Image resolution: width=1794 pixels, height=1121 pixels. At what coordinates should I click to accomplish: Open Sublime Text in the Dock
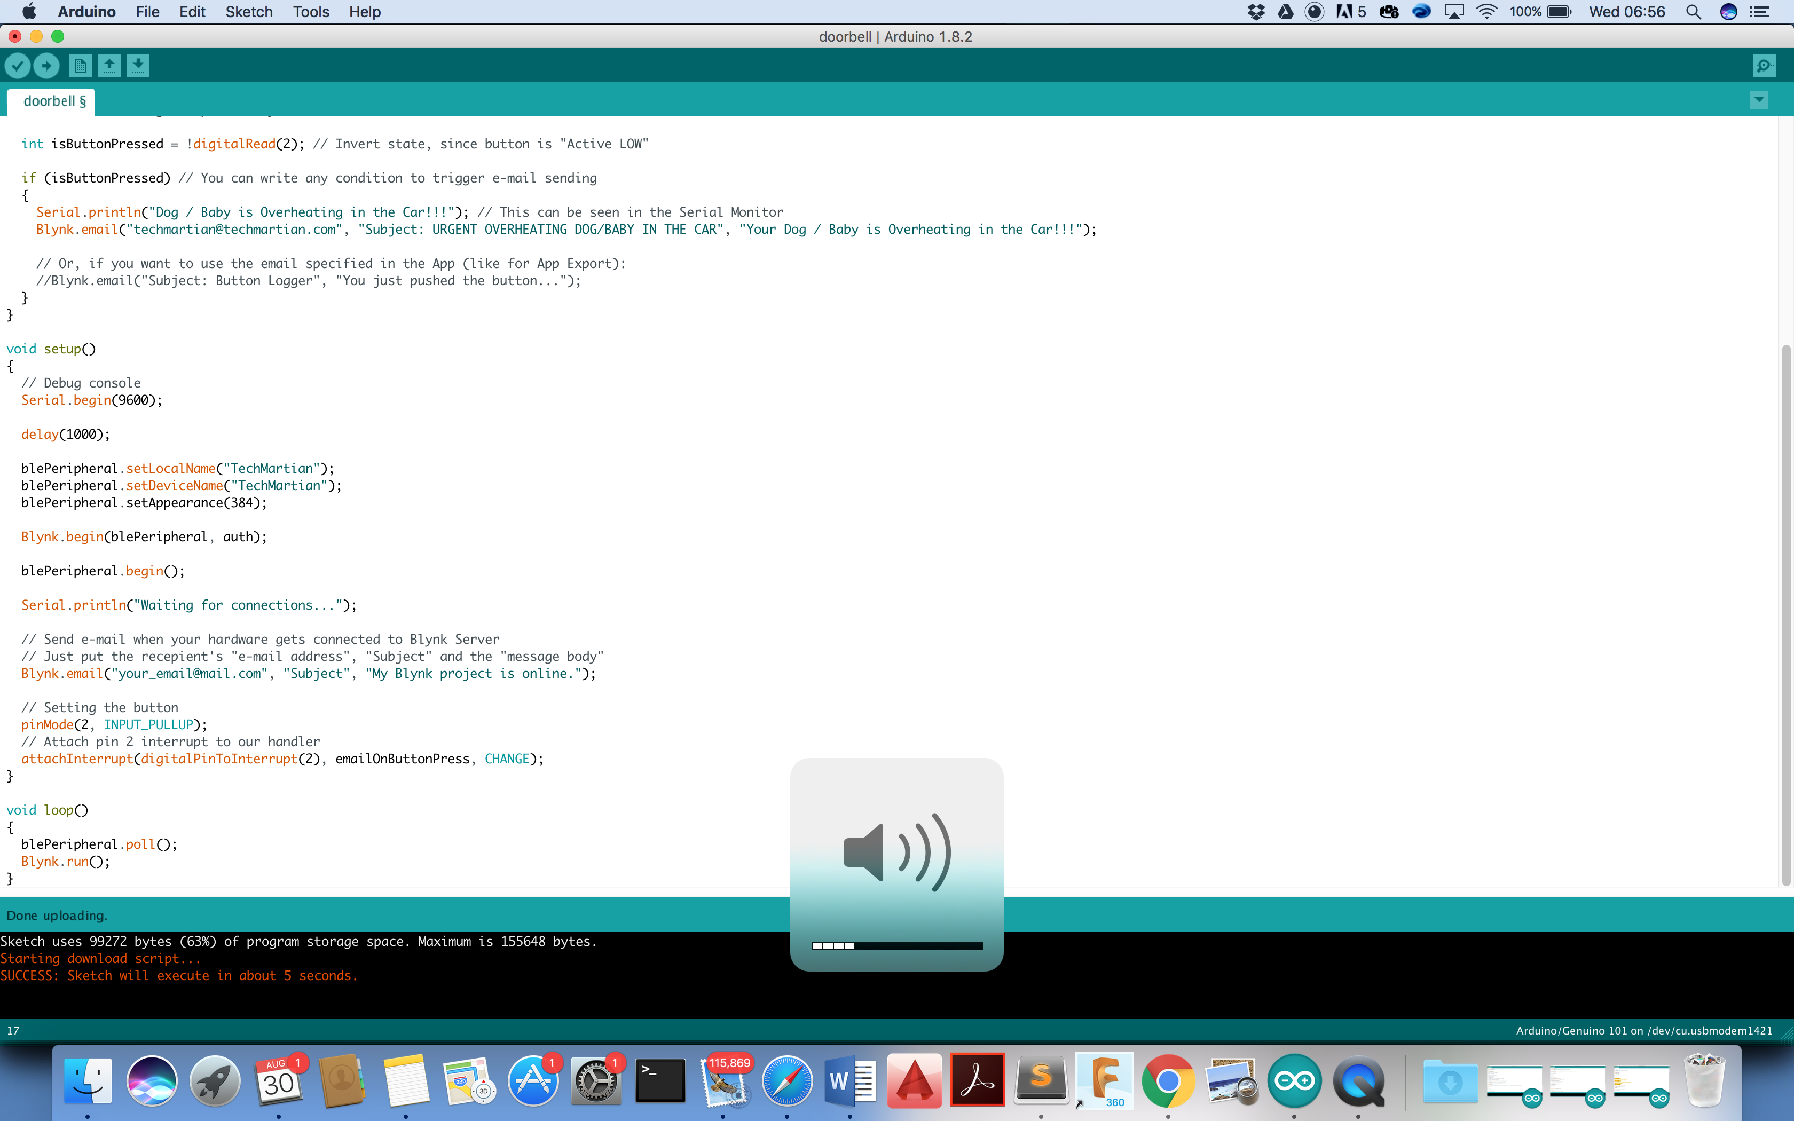click(x=1041, y=1080)
